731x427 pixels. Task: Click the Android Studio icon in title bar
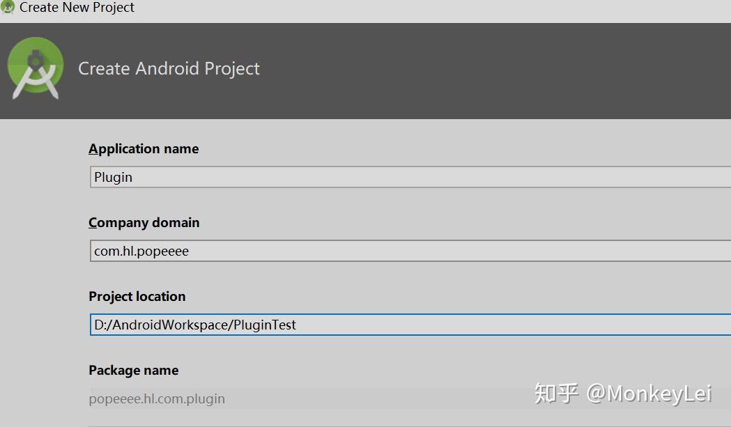tap(8, 8)
